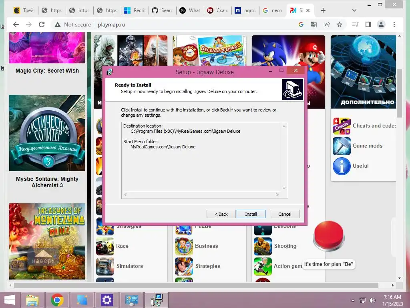Click the translate page icon
This screenshot has height=308, width=410.
tap(314, 24)
